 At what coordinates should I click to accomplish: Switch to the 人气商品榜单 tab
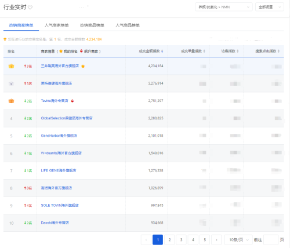point(128,25)
